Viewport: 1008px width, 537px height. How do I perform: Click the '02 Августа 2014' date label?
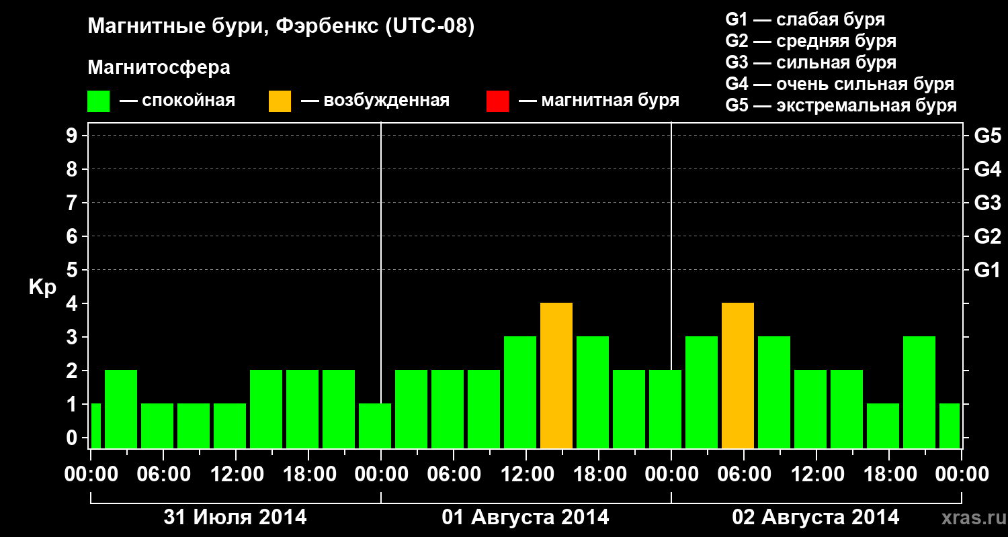tap(816, 518)
